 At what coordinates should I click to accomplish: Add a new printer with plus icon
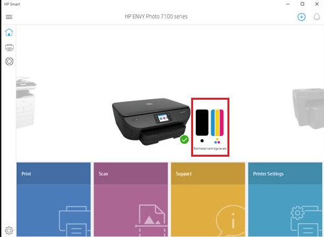point(301,17)
